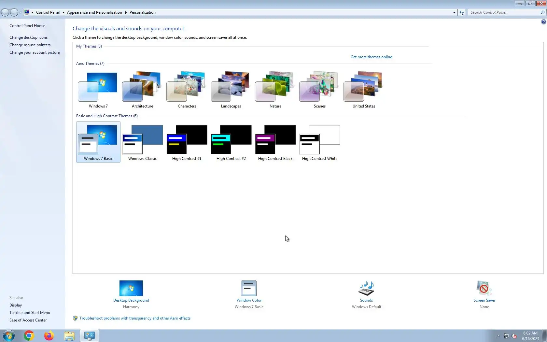Open the Window Color icon

pyautogui.click(x=249, y=288)
